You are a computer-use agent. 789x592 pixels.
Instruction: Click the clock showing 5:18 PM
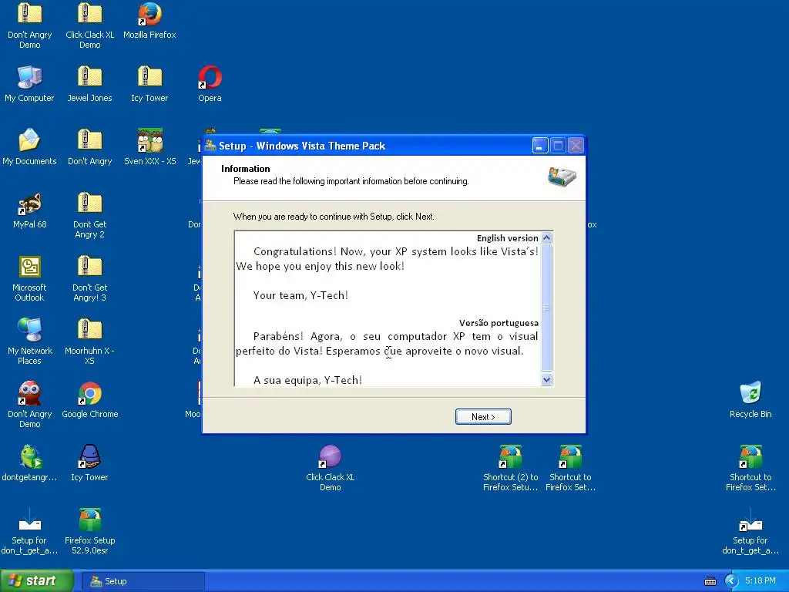[x=760, y=581]
